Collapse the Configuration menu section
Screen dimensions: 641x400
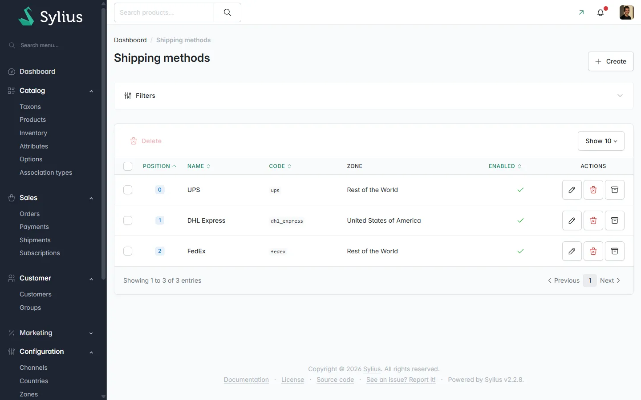(x=91, y=352)
